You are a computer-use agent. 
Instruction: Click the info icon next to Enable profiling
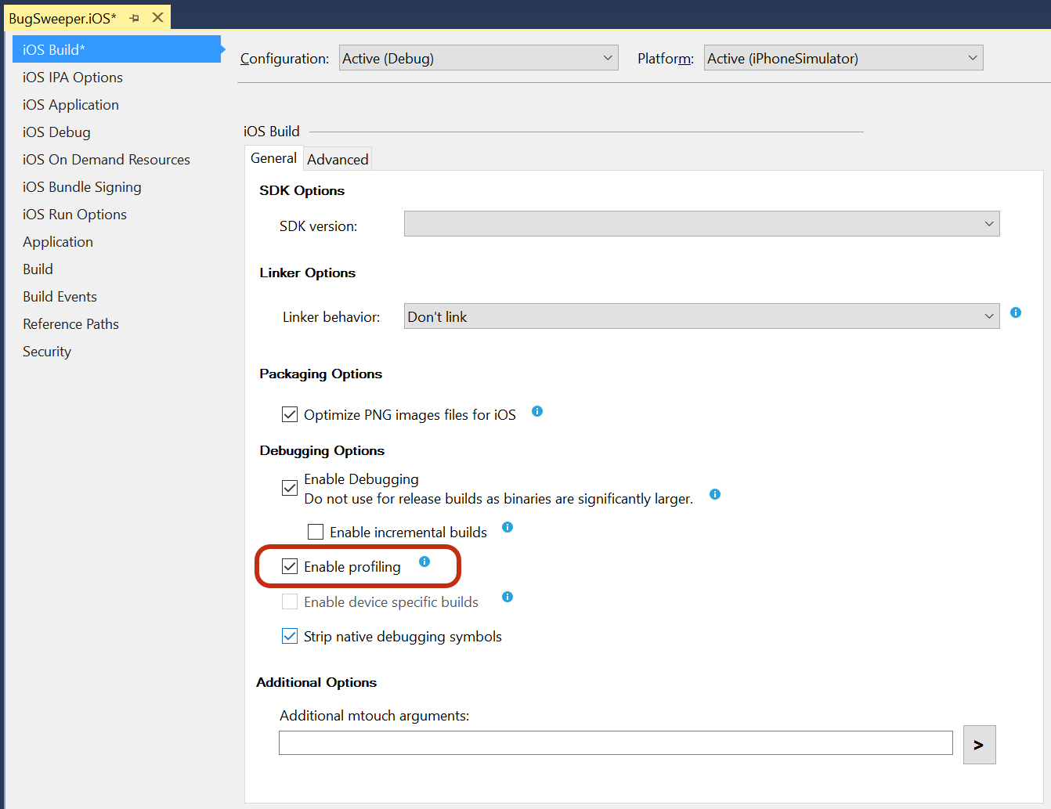click(x=424, y=562)
